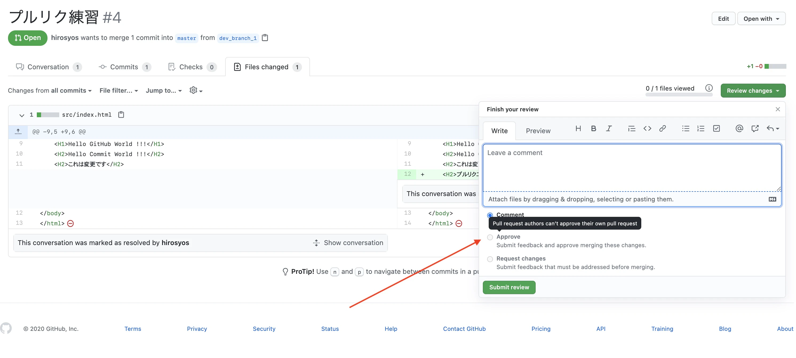Add a link in the comment
This screenshot has height=358, width=796.
click(663, 129)
